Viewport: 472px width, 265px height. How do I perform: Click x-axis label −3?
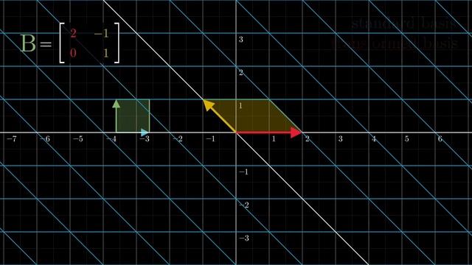click(145, 139)
